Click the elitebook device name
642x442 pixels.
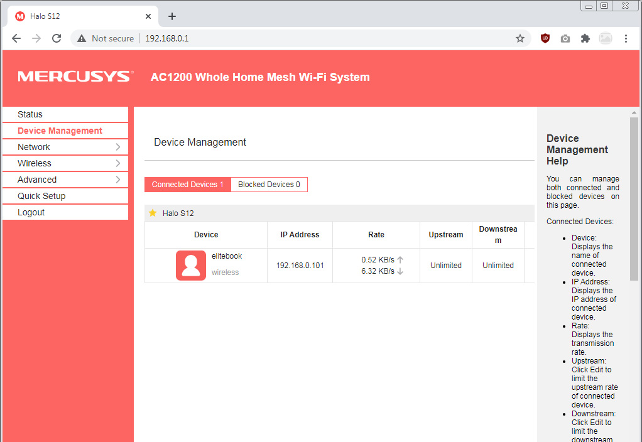point(227,256)
